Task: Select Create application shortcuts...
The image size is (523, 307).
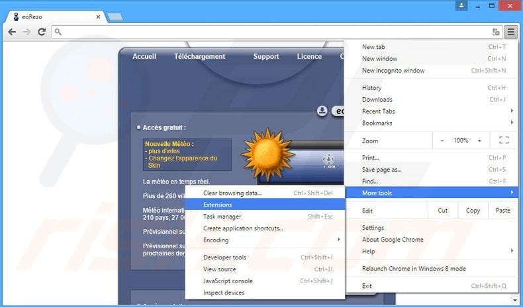Action: click(265, 228)
